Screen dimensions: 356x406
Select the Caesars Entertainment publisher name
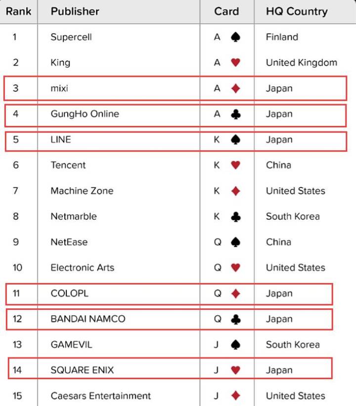100,396
